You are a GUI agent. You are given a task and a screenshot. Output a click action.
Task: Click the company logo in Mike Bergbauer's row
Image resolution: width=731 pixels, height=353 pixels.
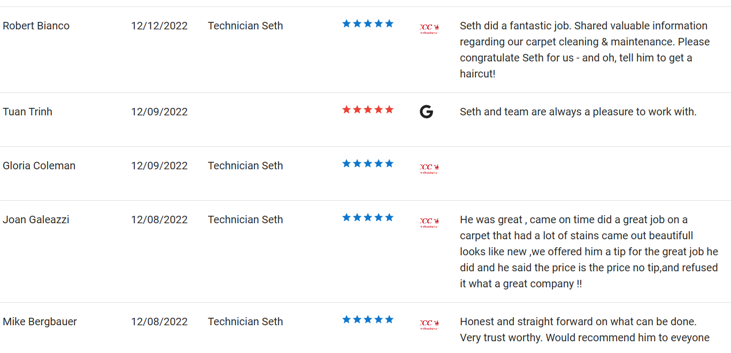[x=429, y=325]
